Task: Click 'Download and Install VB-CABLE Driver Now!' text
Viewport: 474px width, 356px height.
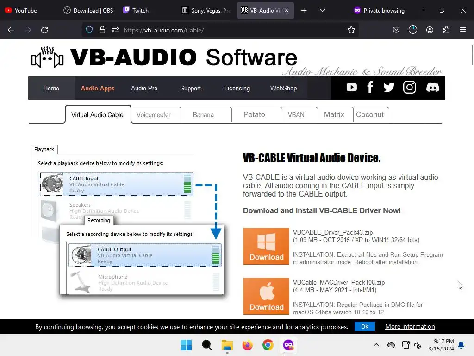Action: point(322,211)
